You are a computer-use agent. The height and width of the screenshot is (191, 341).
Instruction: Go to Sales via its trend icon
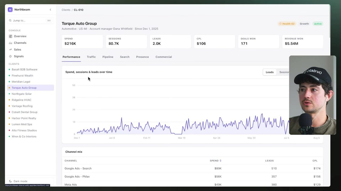[x=10, y=50]
